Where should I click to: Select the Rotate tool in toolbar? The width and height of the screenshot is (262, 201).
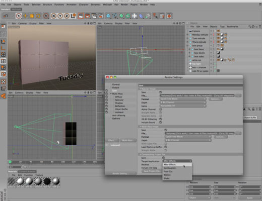[38, 16]
